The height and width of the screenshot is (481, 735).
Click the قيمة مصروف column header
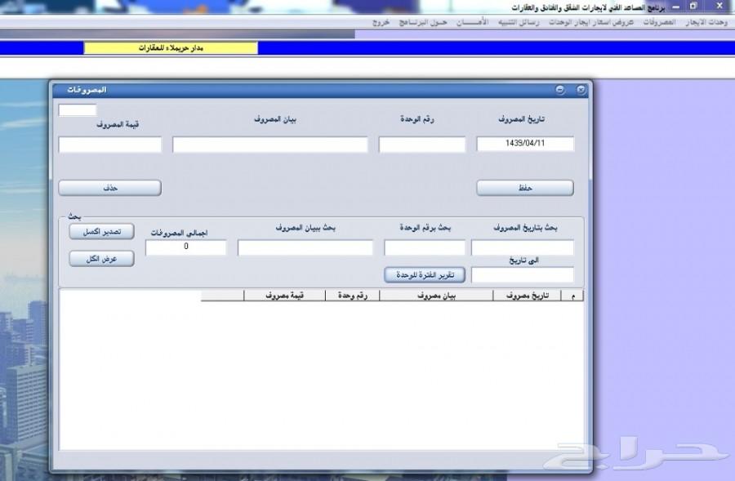(x=284, y=296)
